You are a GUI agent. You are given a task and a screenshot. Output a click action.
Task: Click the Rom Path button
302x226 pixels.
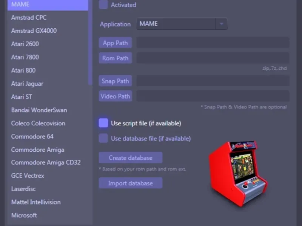116,58
